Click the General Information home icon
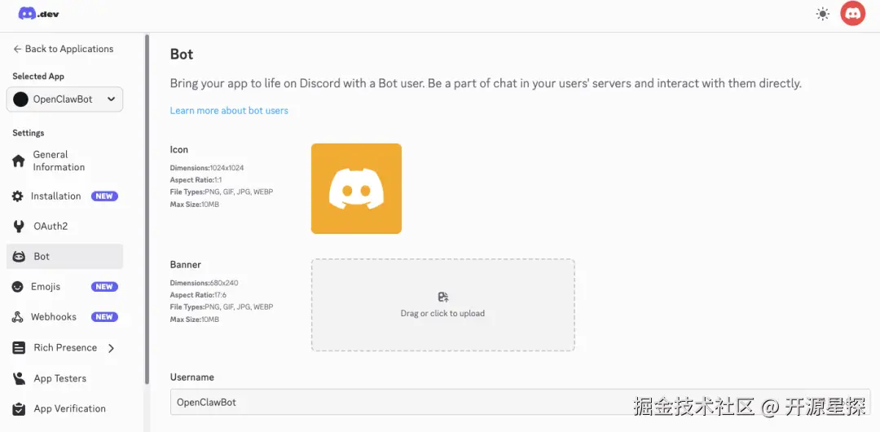880x432 pixels. coord(19,161)
